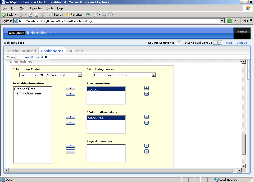Add to Column dimensions with > button
254x182 pixels.
tap(70, 117)
